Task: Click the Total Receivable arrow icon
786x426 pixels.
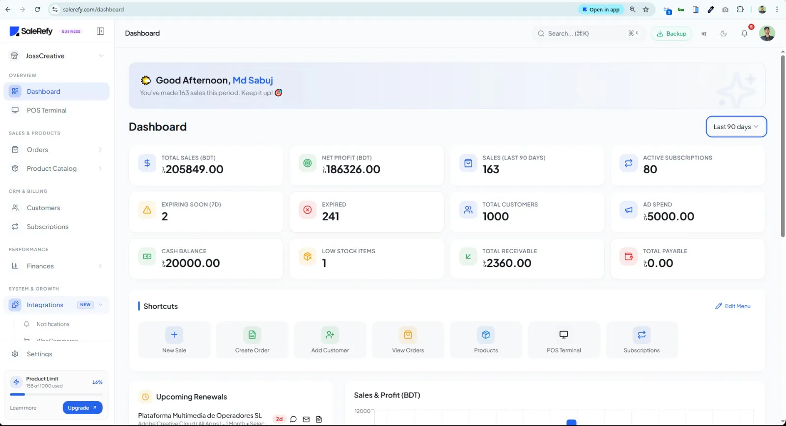Action: click(468, 257)
